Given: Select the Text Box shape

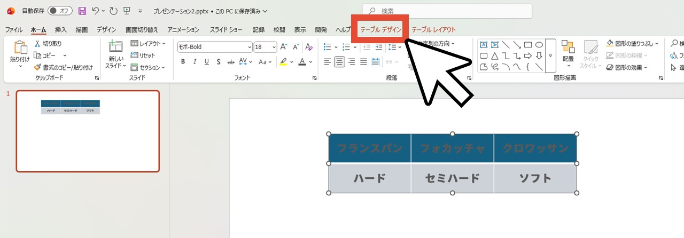Looking at the screenshot, I should (x=483, y=45).
